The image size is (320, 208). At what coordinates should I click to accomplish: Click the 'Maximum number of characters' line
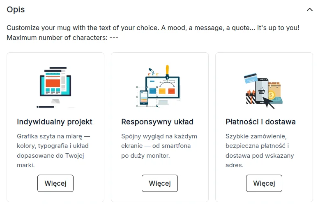(62, 37)
